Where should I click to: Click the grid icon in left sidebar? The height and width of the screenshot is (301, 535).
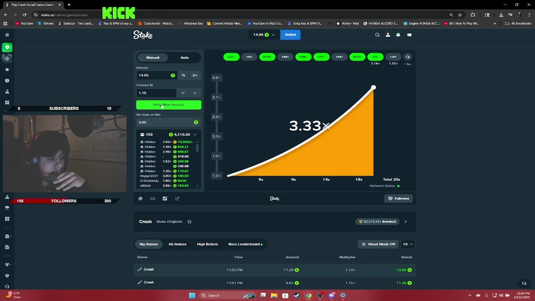pyautogui.click(x=7, y=219)
